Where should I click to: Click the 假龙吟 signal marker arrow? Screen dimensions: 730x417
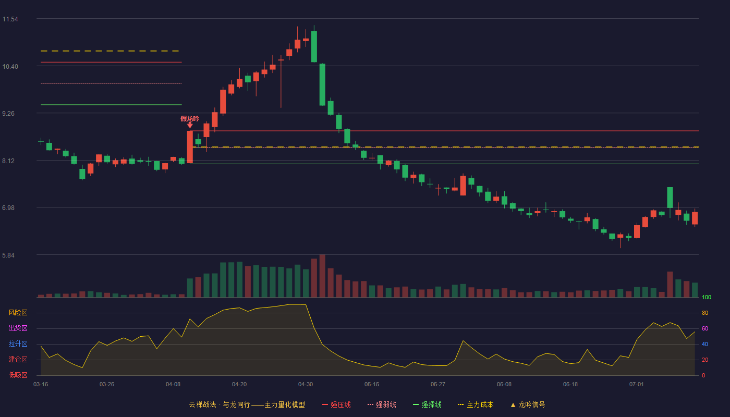190,125
